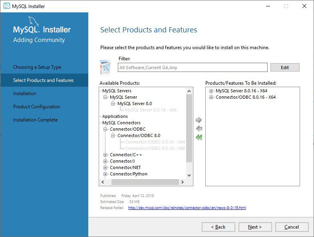This screenshot has height=237, width=314.
Task: Open the Installation Complete step
Action: (x=35, y=120)
